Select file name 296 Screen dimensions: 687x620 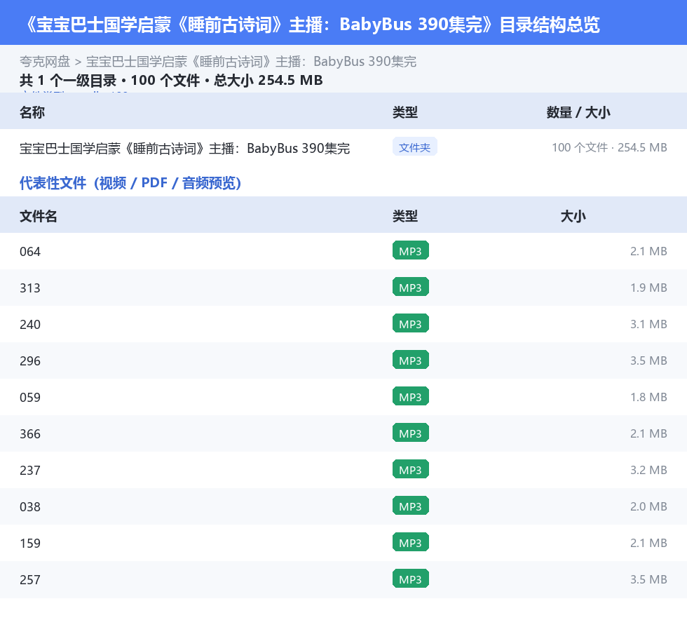click(x=29, y=361)
